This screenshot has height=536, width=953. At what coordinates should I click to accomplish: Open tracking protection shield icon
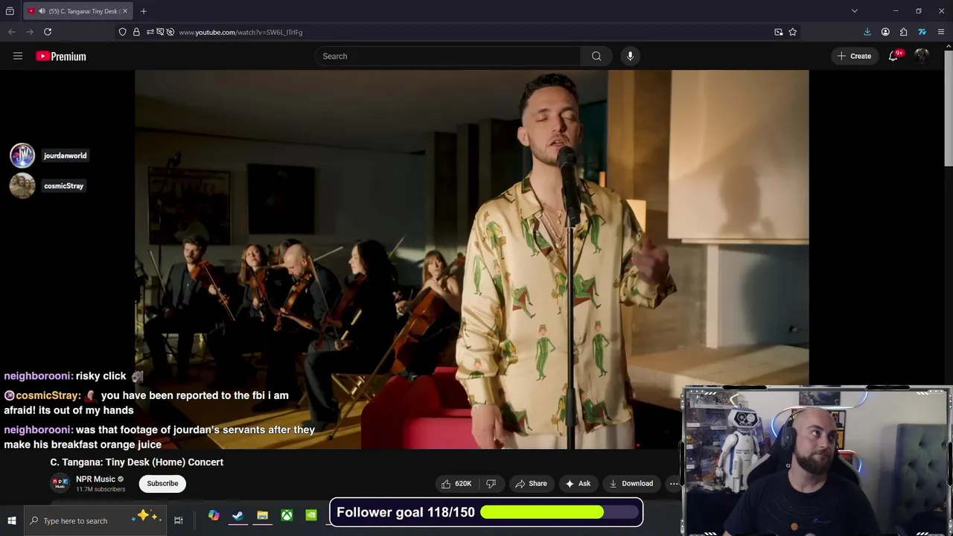tap(122, 32)
